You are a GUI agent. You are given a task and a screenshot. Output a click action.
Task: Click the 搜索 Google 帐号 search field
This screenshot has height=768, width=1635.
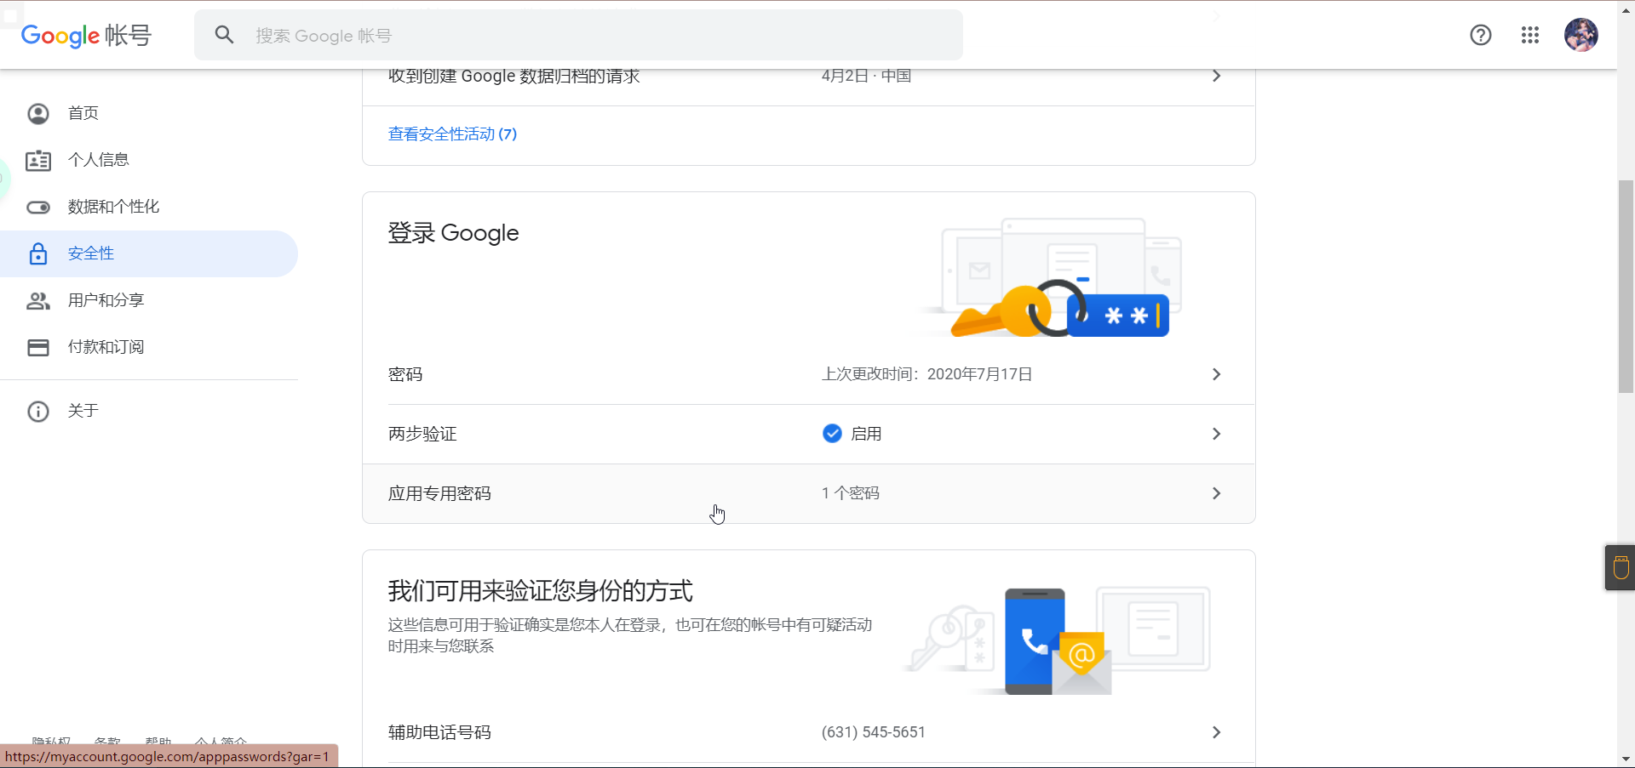click(579, 35)
